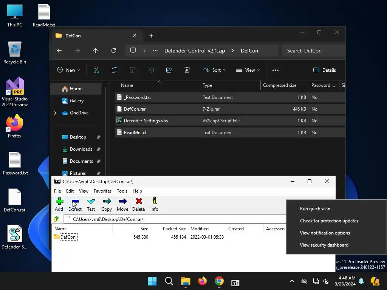Image resolution: width=387 pixels, height=290 pixels.
Task: Click the Copy icon in Explorer toolbar
Action: pyautogui.click(x=114, y=70)
